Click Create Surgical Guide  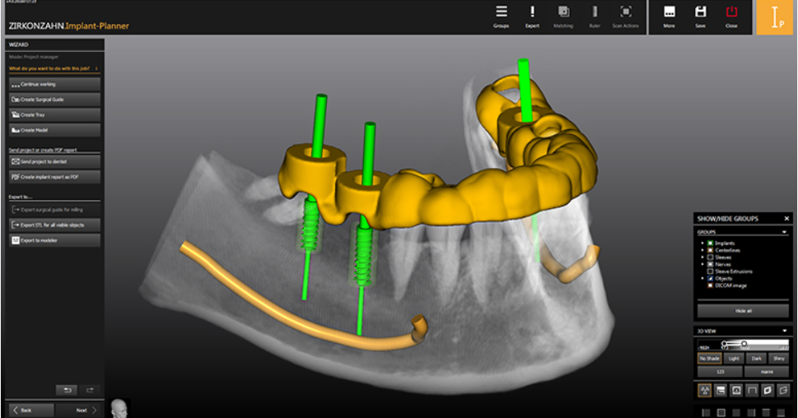54,100
